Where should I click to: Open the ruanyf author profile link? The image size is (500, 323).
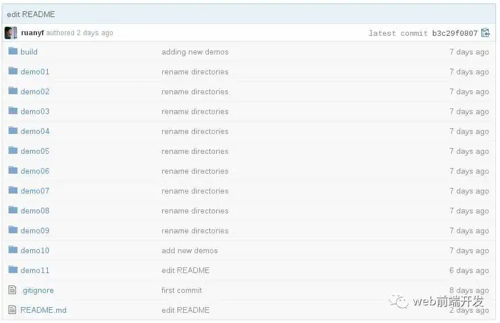(32, 33)
